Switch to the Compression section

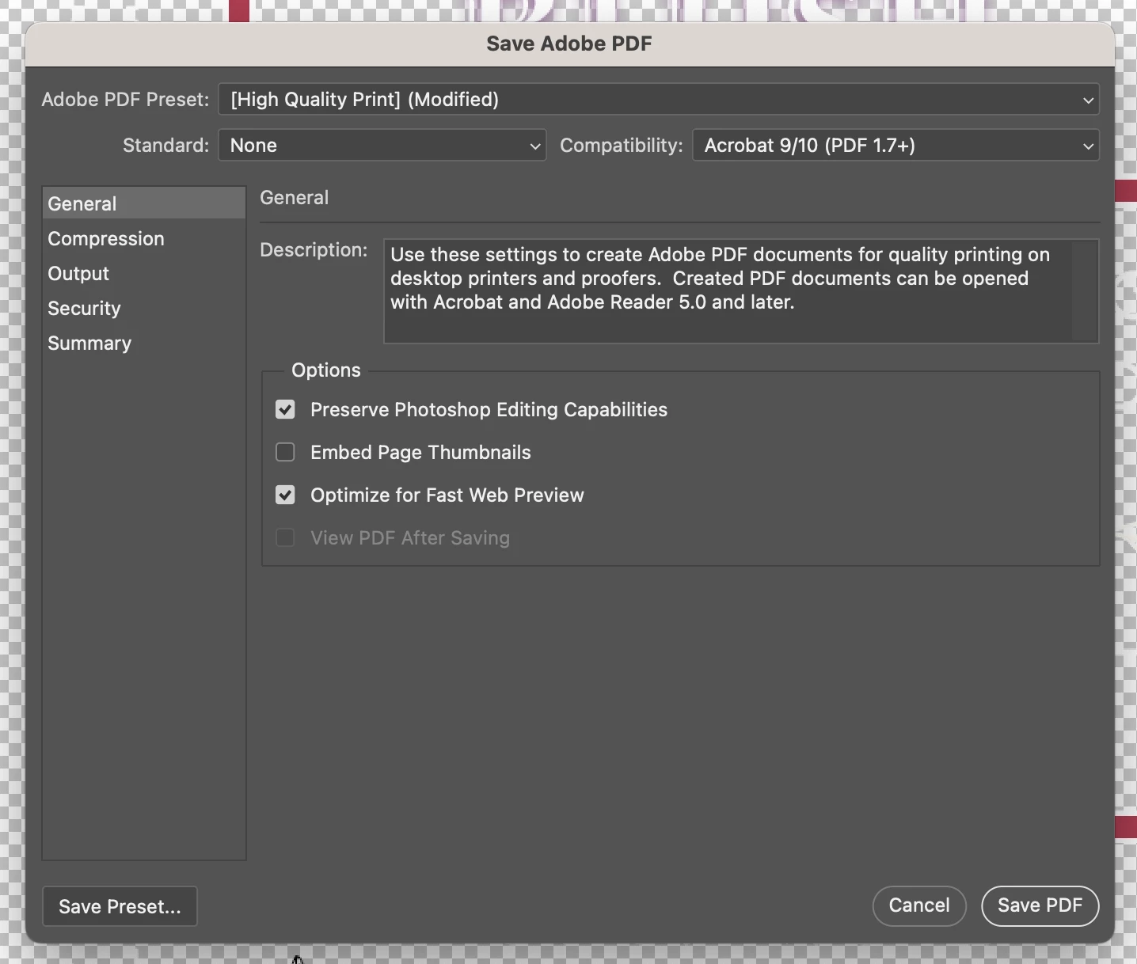tap(143, 238)
